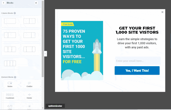This screenshot has width=171, height=110.
Task: Go back using the Blocks arrow
Action: click(4, 3)
